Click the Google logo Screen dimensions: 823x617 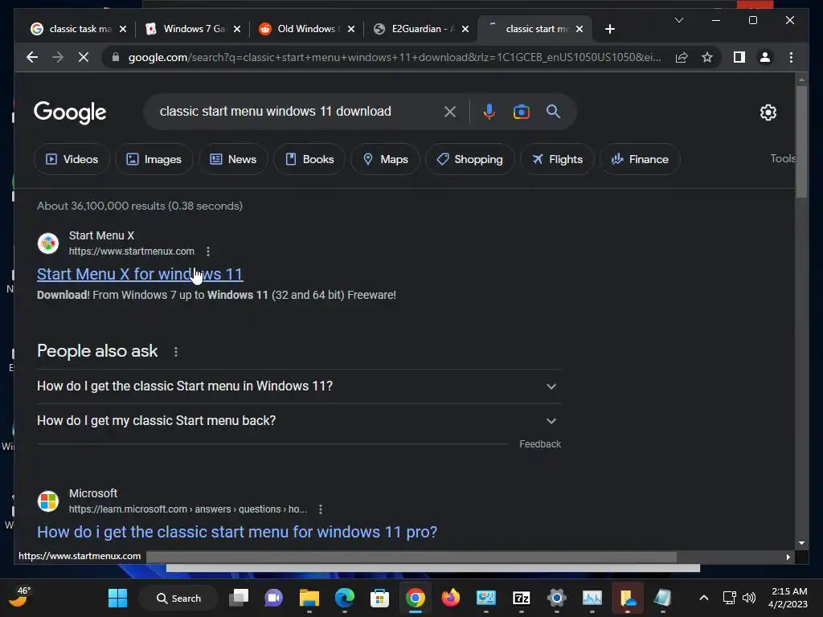click(70, 112)
